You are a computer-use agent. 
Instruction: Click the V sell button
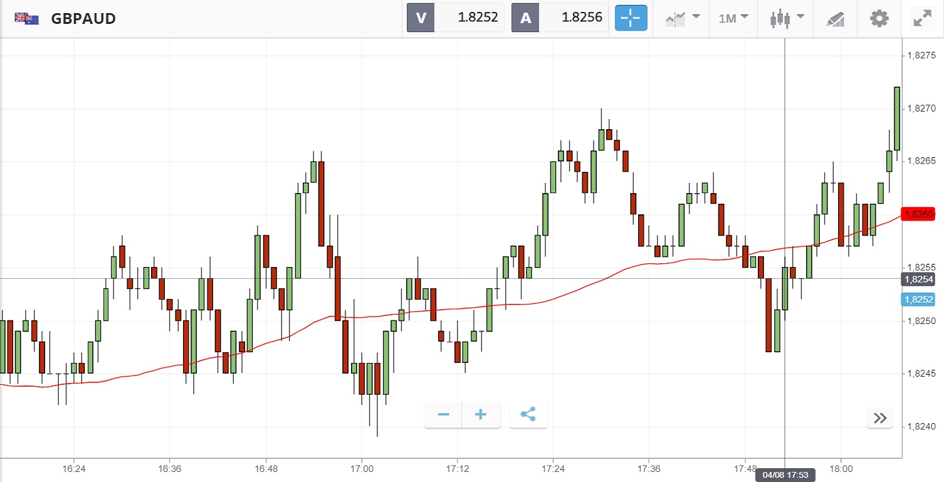421,18
